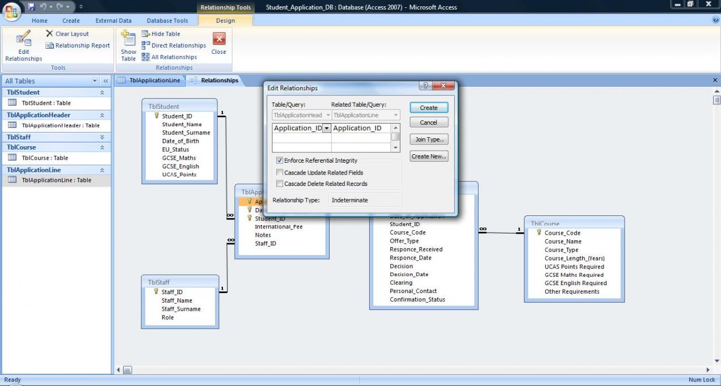Switch to the Home ribbon tab

point(40,21)
